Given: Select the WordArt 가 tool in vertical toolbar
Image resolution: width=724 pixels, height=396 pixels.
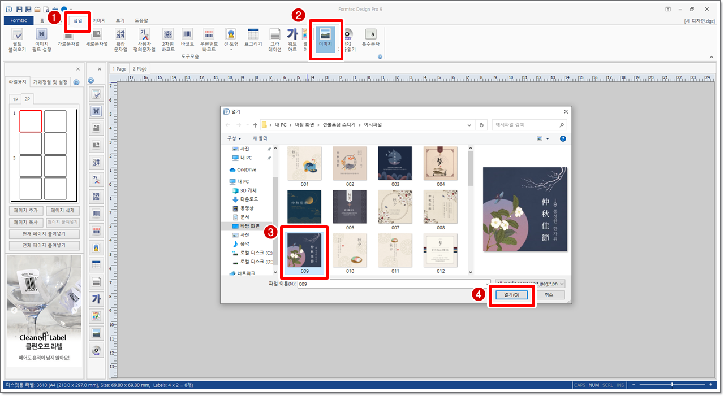Looking at the screenshot, I should 96,299.
